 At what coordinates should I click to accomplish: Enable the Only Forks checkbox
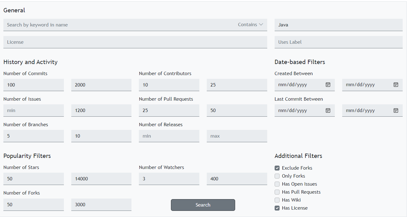click(x=277, y=176)
